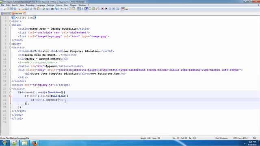Click the Copy toolbar icon
Screen dimensions: 260x146
point(35,9)
